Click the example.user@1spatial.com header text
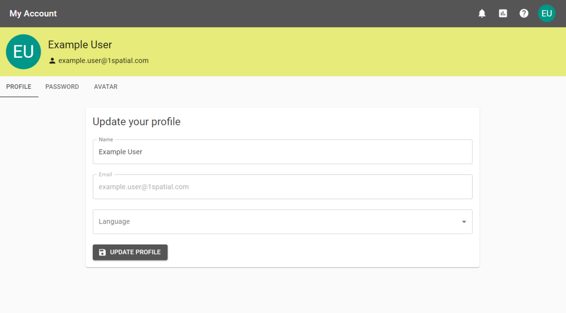 point(103,61)
